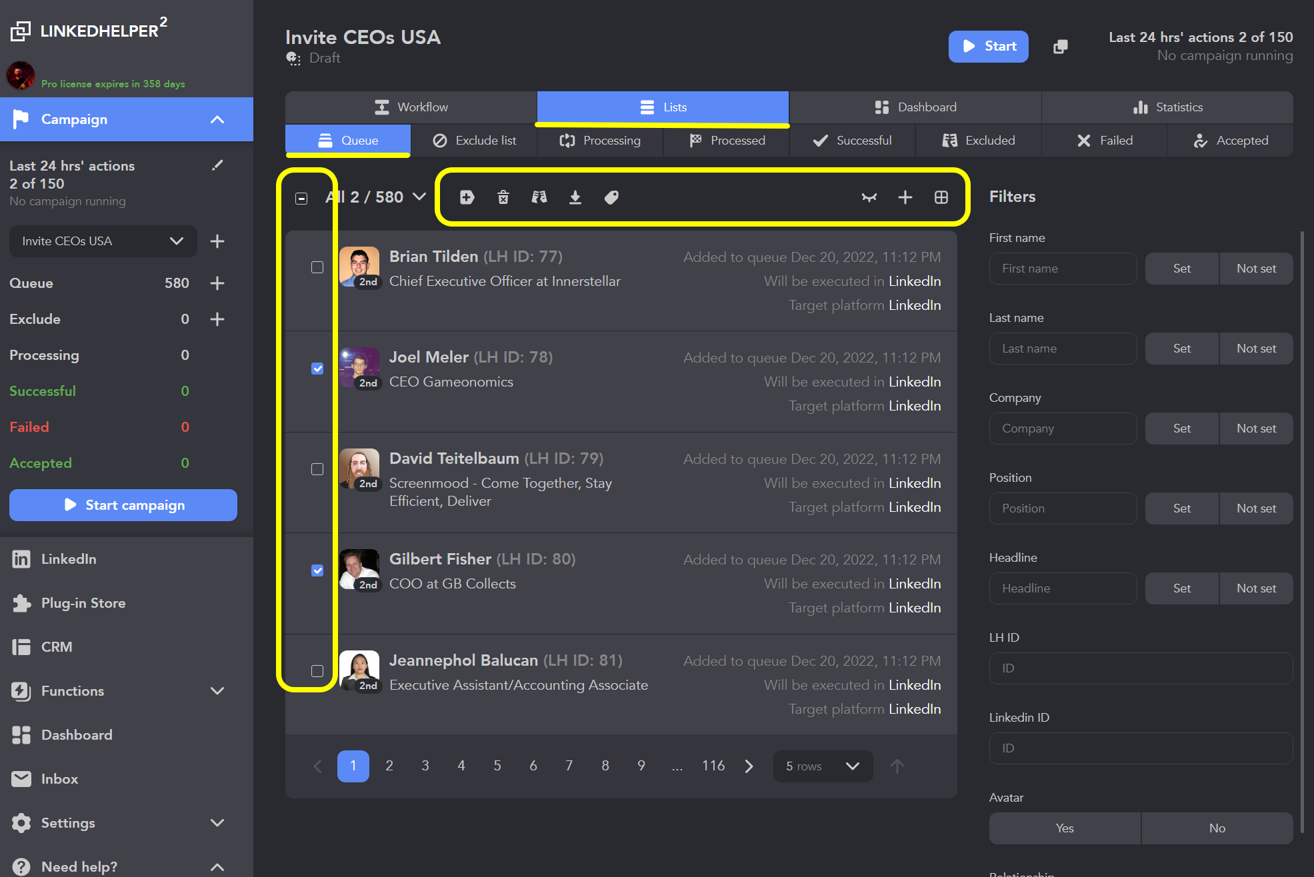Switch to the Dashboard tab at top
The image size is (1314, 877).
915,107
